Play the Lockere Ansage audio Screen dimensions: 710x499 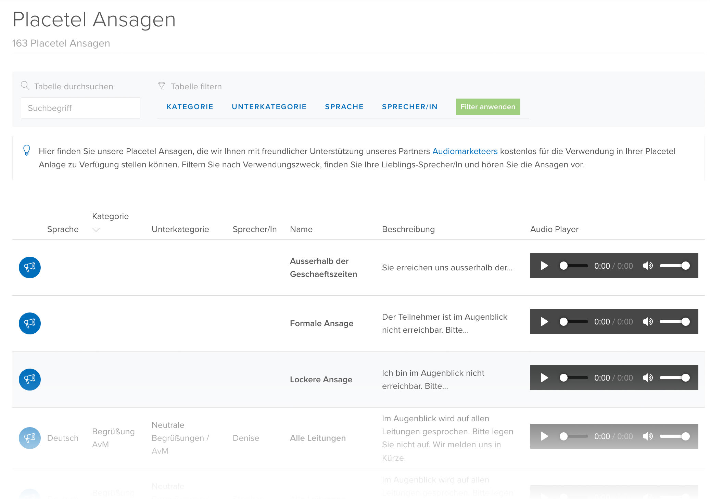click(544, 378)
